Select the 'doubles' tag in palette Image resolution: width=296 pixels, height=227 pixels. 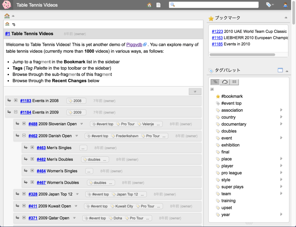[229, 131]
